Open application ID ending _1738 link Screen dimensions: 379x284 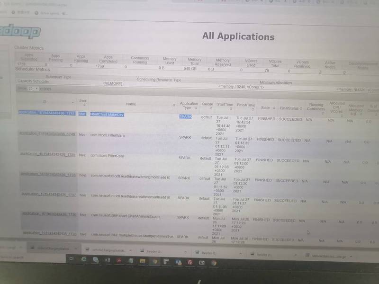point(48,174)
